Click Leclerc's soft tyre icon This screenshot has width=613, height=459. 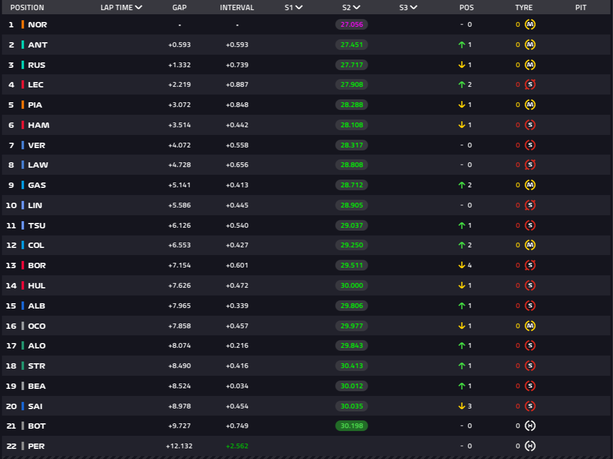(530, 84)
